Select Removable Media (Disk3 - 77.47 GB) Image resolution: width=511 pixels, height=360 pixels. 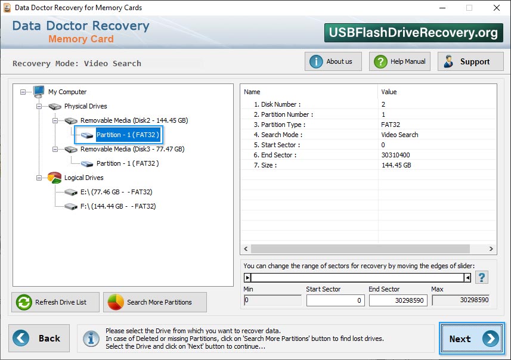[132, 149]
